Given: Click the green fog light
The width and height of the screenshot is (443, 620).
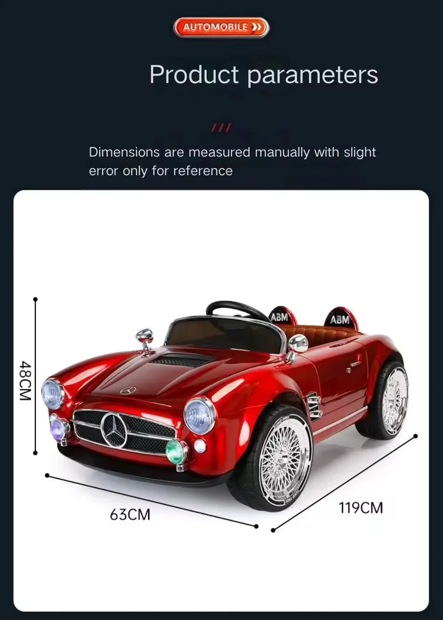Looking at the screenshot, I should point(176,451).
